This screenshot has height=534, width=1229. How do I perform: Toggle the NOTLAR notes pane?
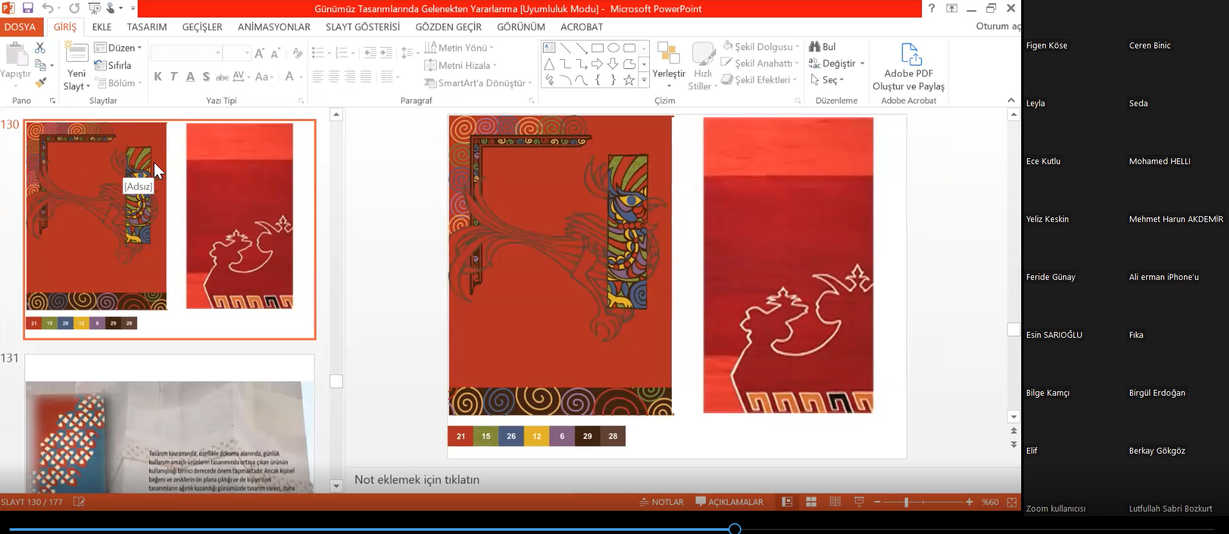coord(661,502)
